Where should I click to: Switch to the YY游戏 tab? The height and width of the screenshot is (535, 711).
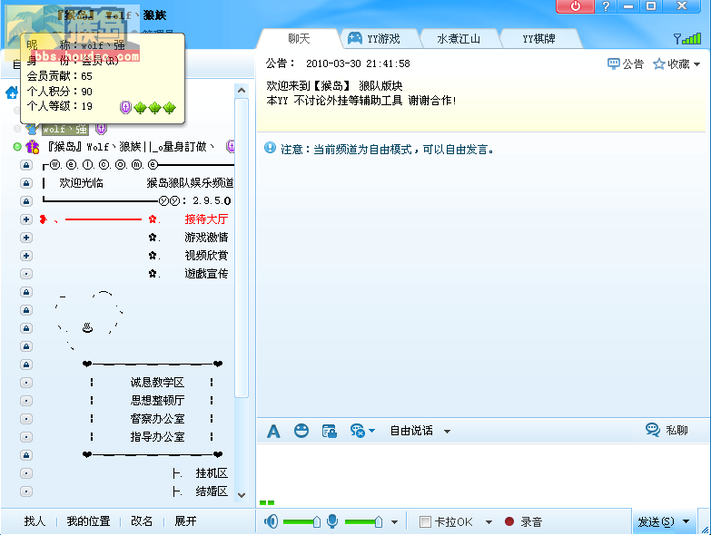[x=383, y=39]
